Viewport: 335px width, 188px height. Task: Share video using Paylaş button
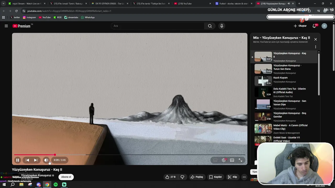(197, 177)
